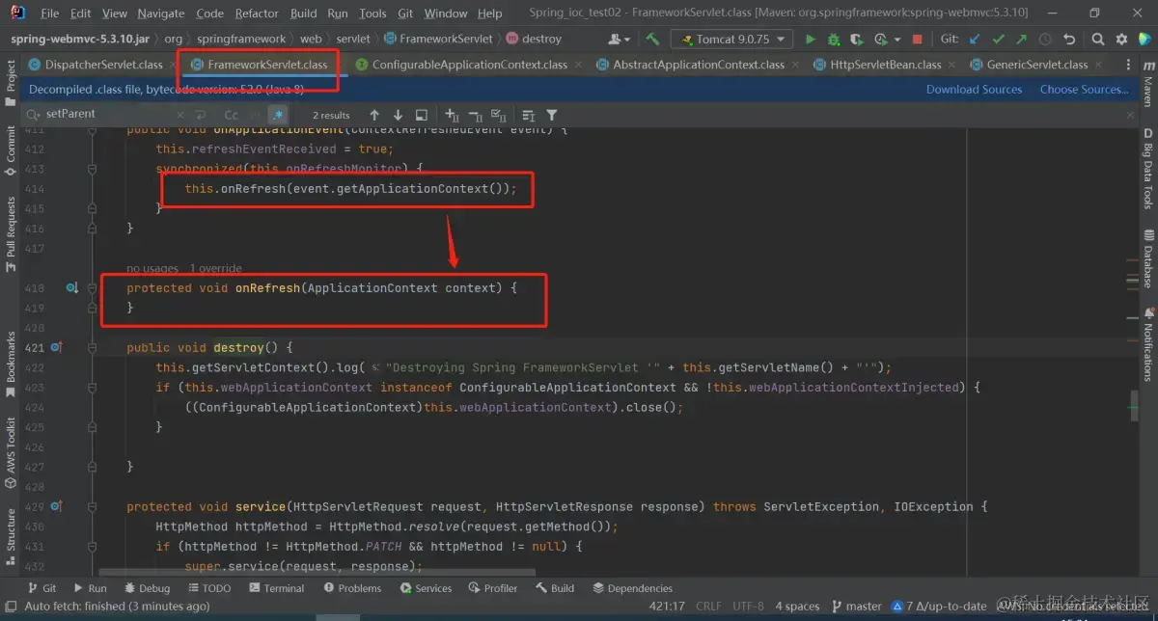Show Git history clock icon
1158x621 pixels.
point(1045,40)
